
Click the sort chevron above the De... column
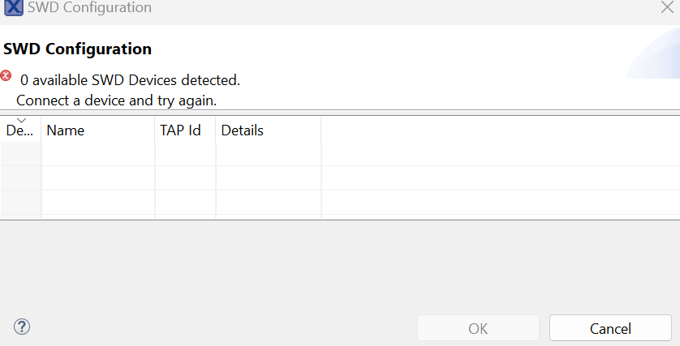click(x=21, y=120)
